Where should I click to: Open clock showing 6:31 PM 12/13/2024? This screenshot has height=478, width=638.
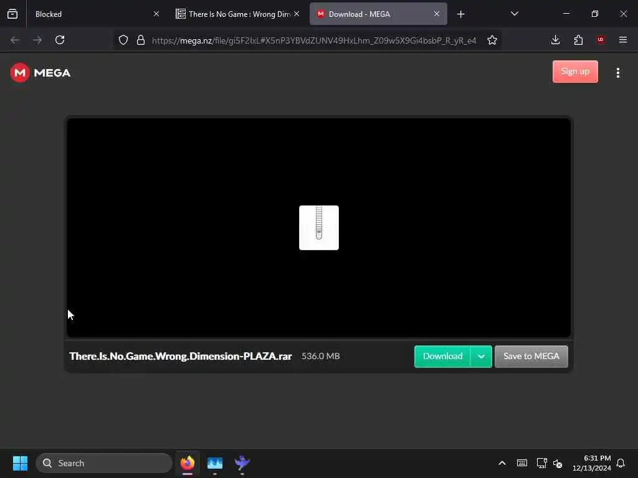coord(592,463)
